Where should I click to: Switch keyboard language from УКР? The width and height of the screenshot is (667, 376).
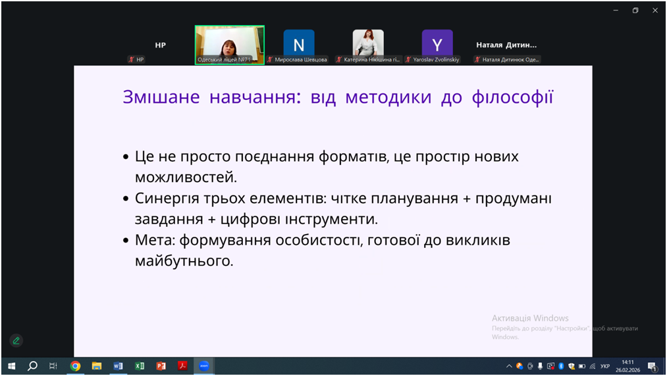coord(605,366)
